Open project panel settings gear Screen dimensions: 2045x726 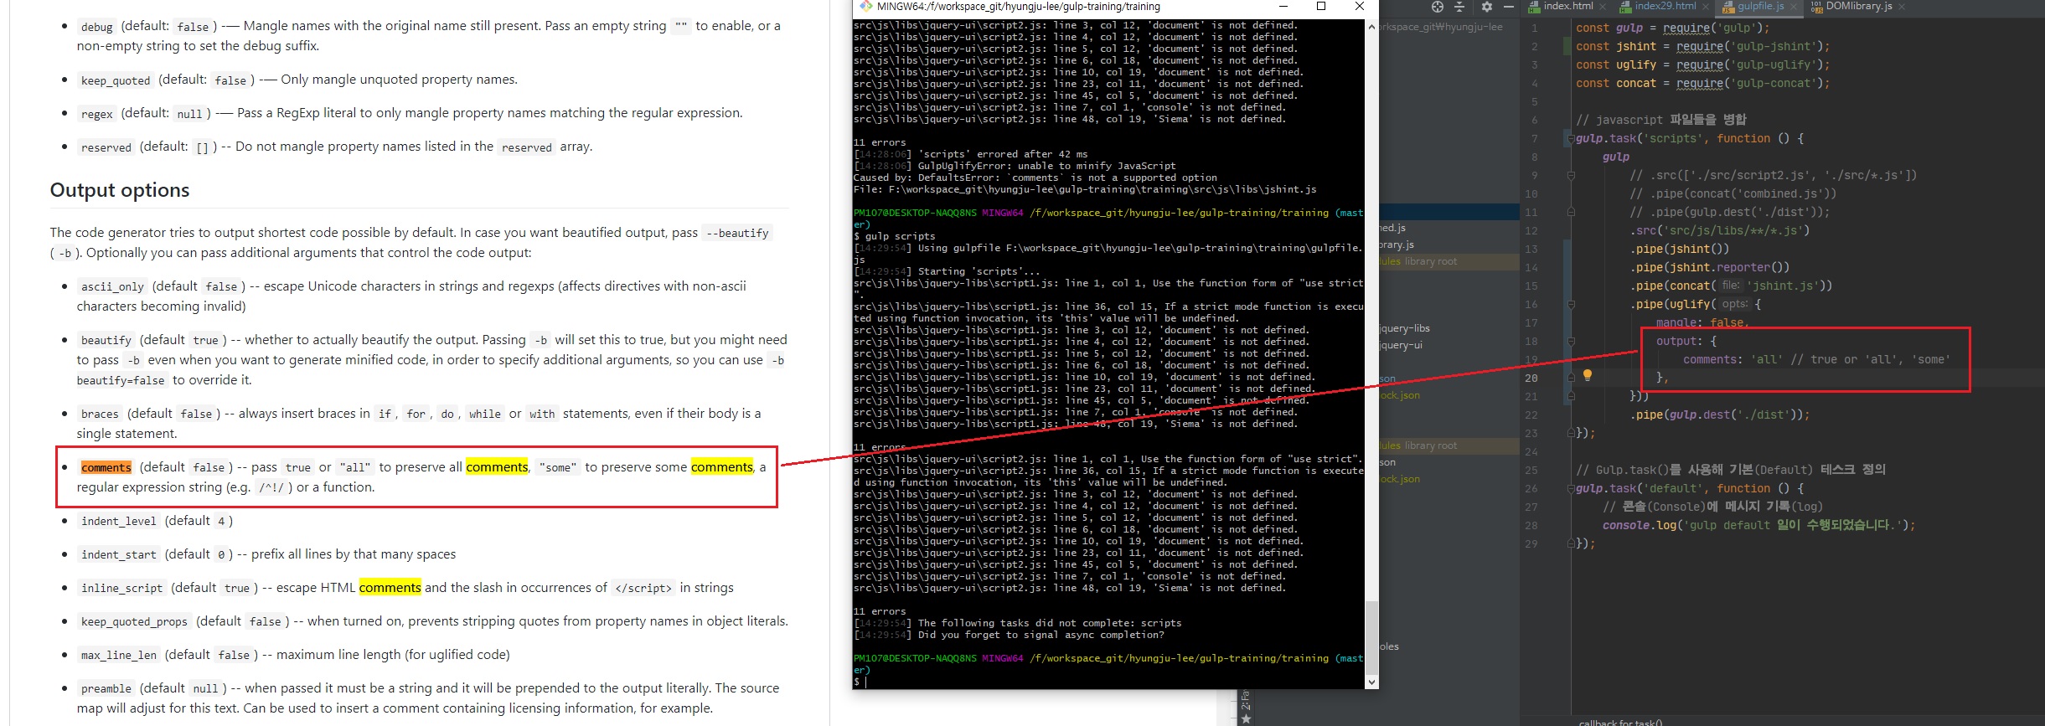click(1487, 7)
